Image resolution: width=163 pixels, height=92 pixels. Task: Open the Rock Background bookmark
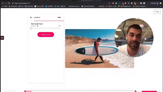point(125,6)
